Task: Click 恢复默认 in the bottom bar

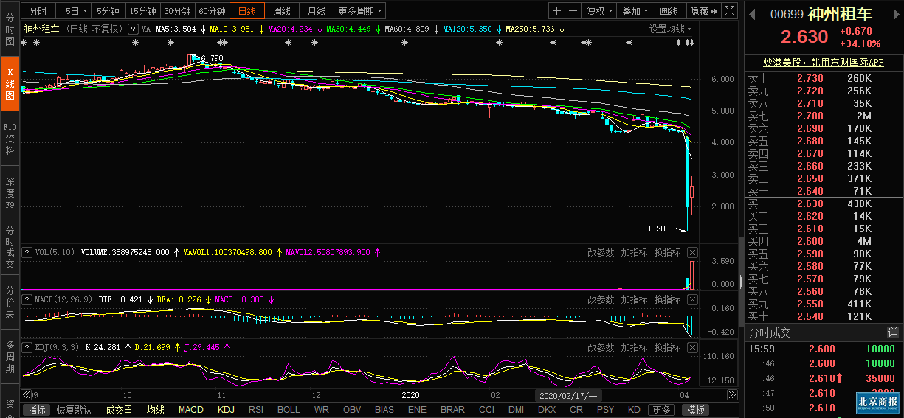Action: 74,410
